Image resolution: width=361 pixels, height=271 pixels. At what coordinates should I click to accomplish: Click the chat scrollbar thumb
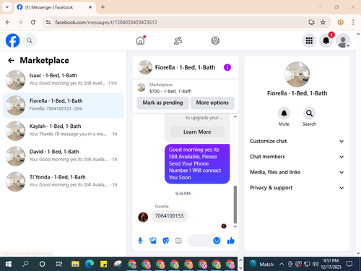(x=235, y=205)
